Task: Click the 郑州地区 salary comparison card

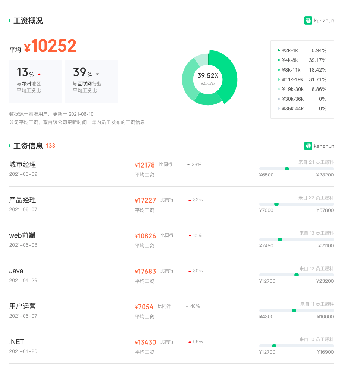Action: click(x=35, y=82)
